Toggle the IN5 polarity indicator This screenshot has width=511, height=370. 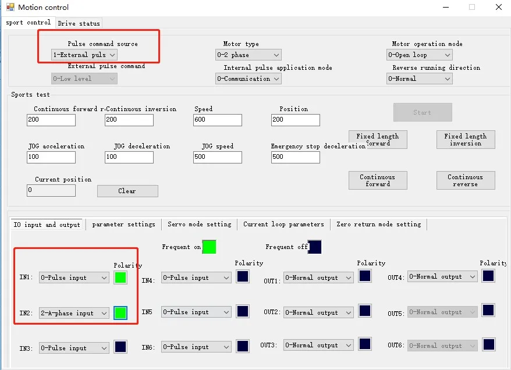tap(243, 311)
